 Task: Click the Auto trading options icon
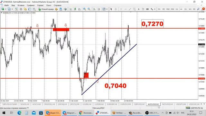pos(61,9)
